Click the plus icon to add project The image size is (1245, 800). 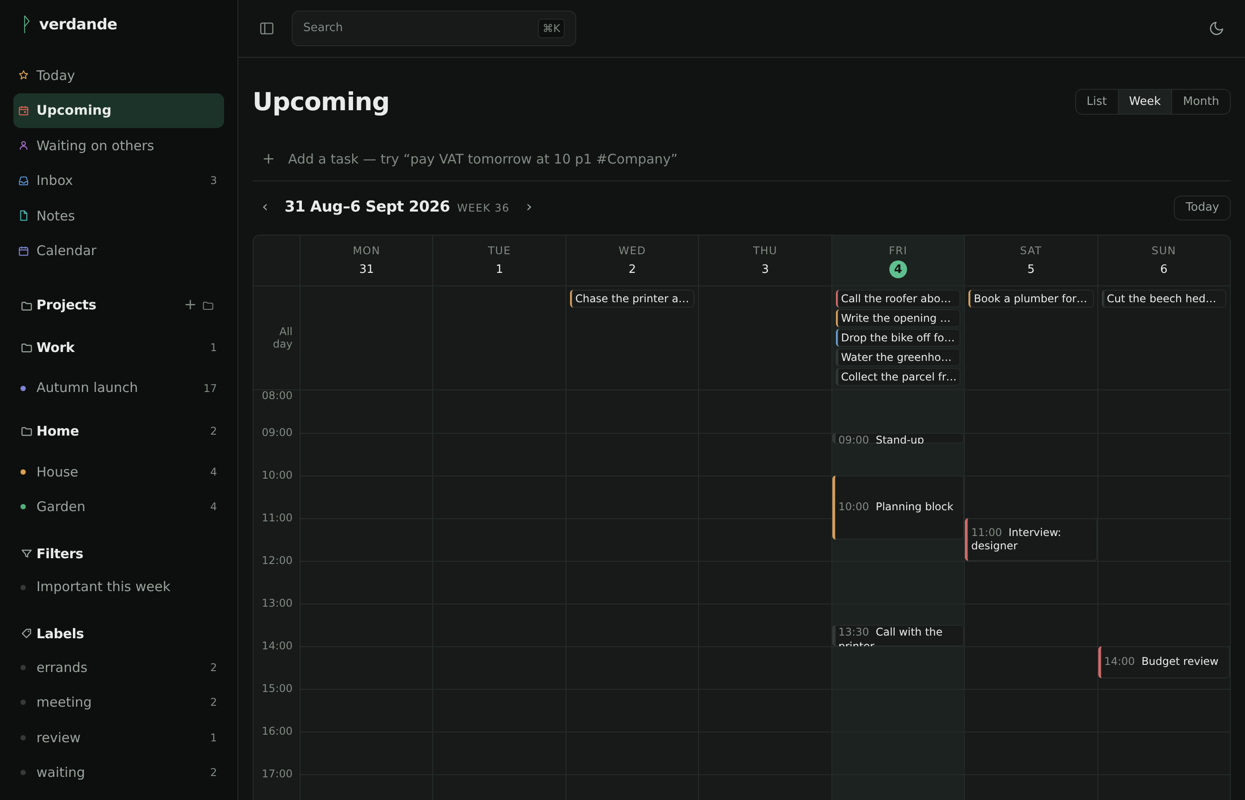[190, 305]
